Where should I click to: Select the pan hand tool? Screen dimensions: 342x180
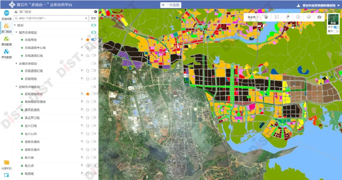pyautogui.click(x=266, y=17)
